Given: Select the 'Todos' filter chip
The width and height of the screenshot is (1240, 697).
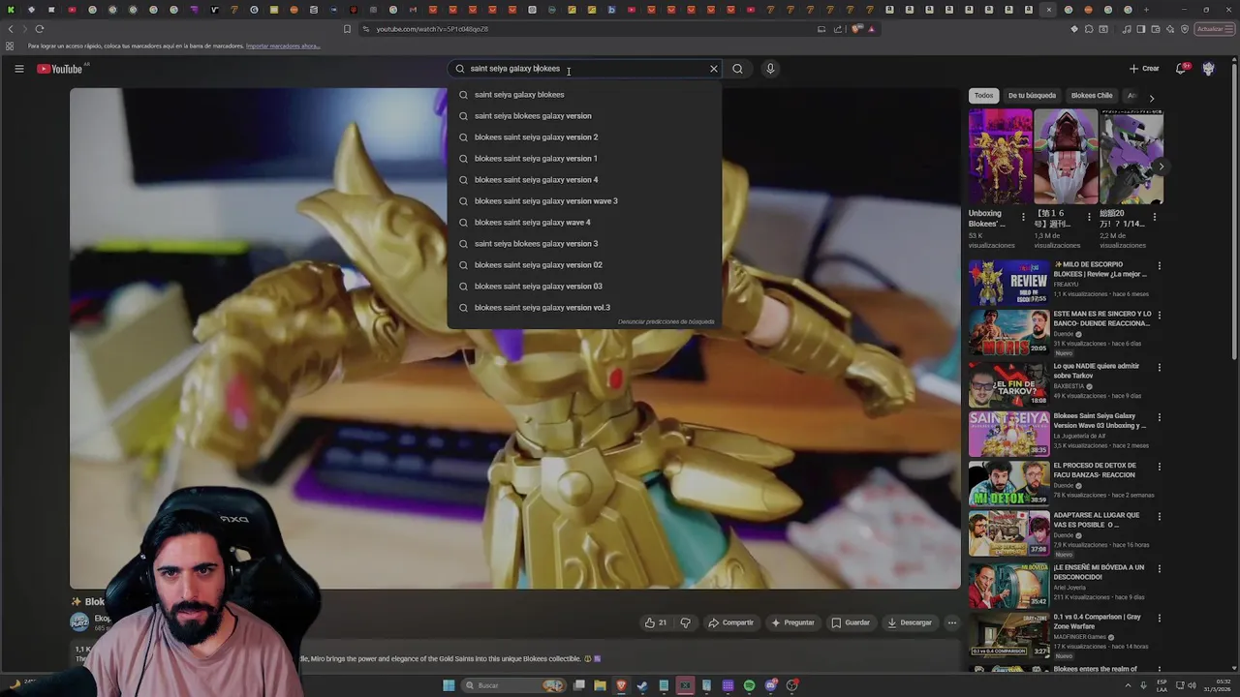Looking at the screenshot, I should pos(983,96).
